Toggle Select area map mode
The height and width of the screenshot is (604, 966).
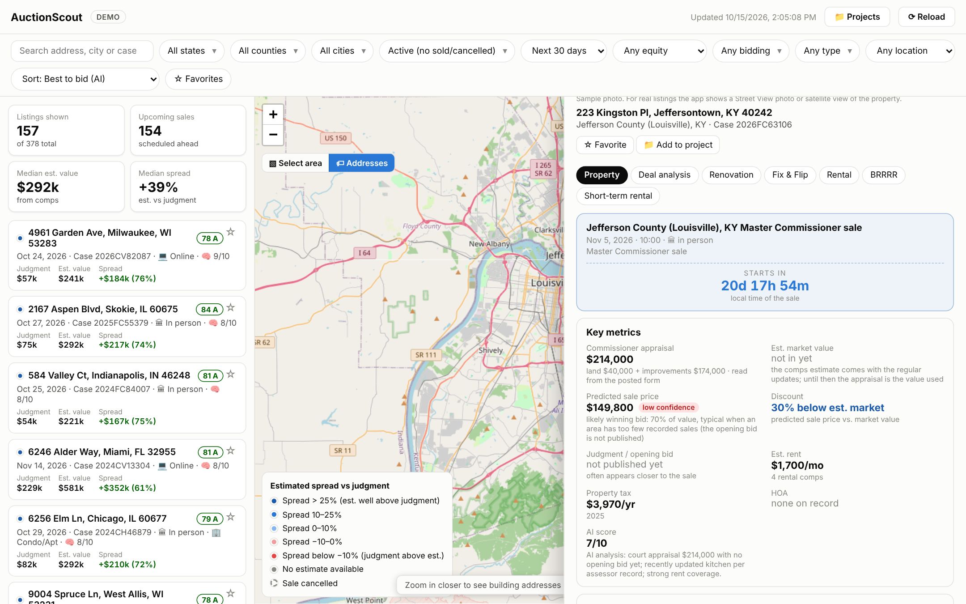tap(296, 163)
